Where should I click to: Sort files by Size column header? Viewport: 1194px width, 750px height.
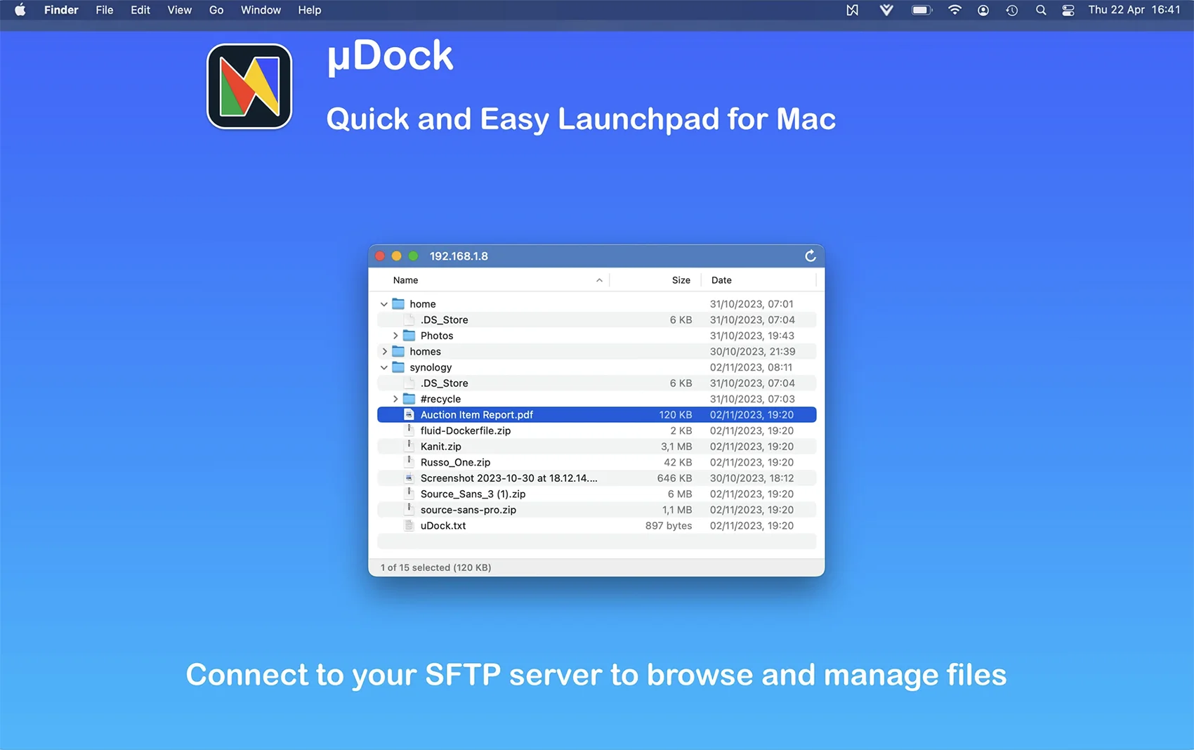coord(681,280)
